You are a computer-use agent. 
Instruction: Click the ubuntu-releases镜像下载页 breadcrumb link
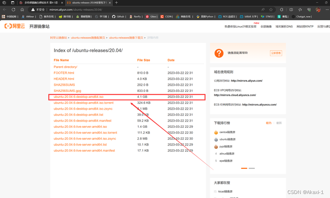[126, 38]
